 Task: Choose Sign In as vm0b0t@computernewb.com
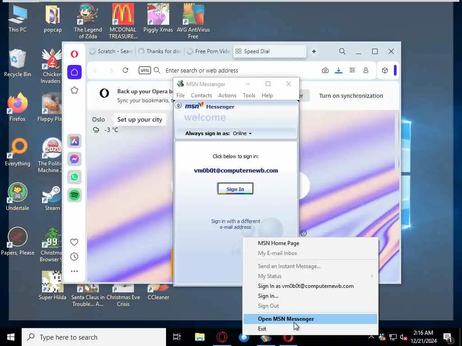pyautogui.click(x=310, y=286)
